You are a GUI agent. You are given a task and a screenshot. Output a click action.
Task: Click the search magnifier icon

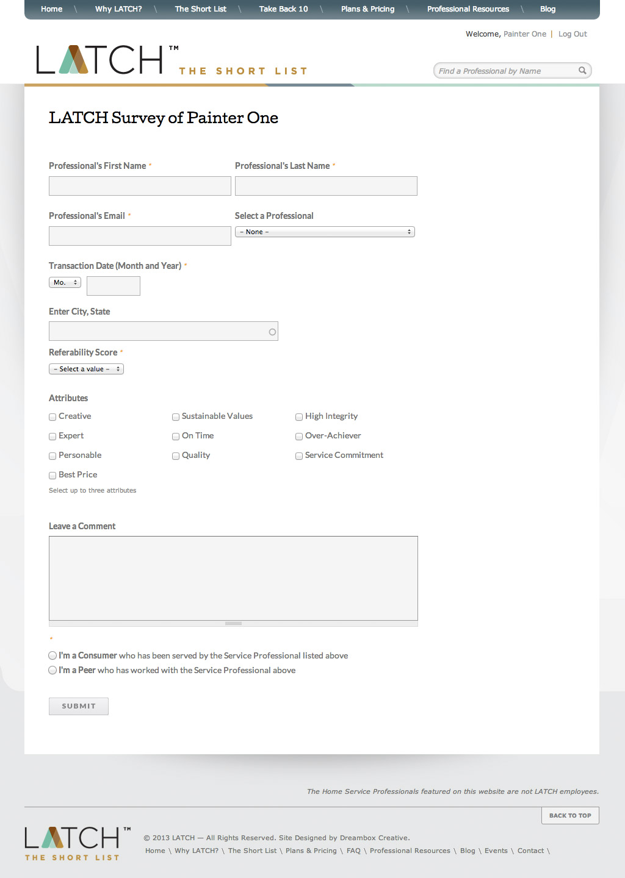click(582, 71)
